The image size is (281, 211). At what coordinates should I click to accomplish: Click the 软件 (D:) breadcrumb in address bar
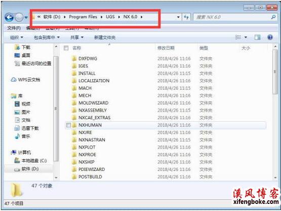coord(52,17)
